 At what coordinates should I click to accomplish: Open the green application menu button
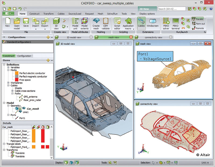(9, 14)
